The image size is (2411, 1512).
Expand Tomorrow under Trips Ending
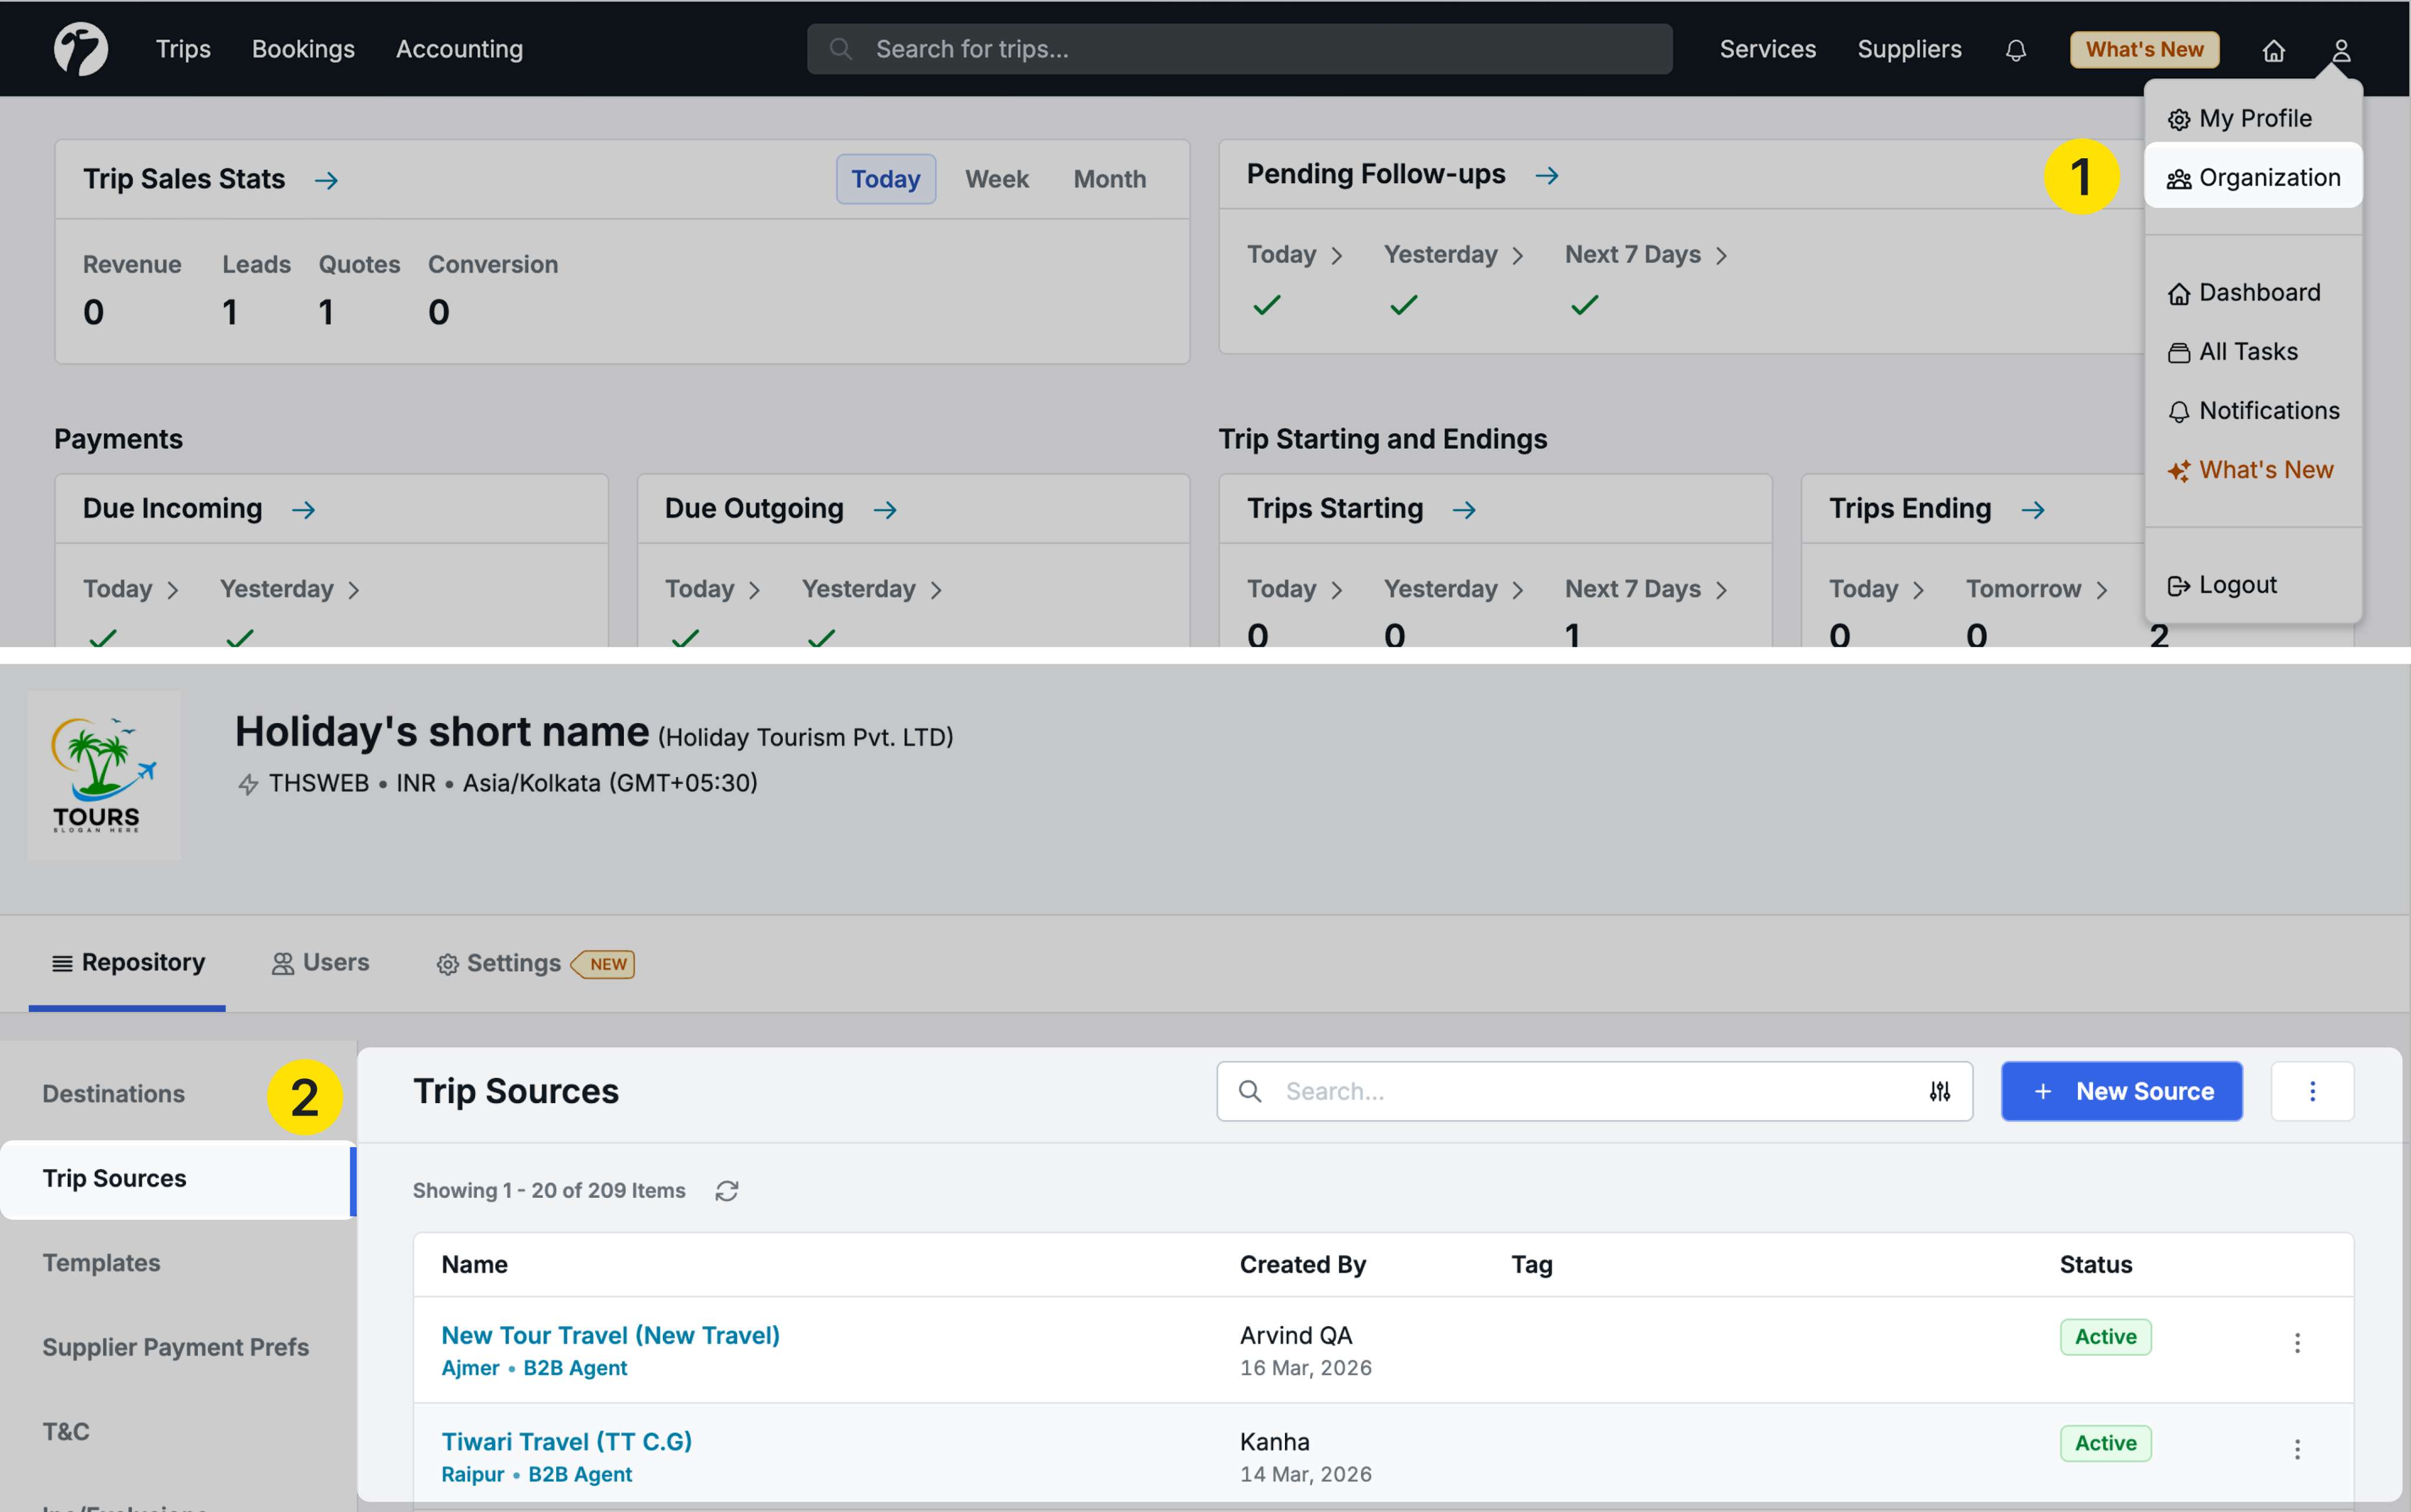[2035, 589]
